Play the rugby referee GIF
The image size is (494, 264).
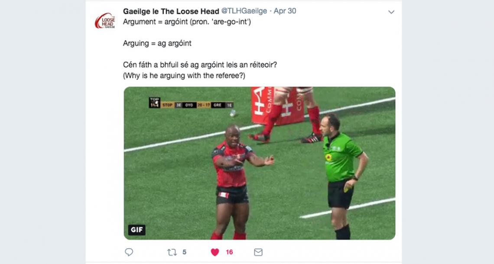tap(259, 163)
